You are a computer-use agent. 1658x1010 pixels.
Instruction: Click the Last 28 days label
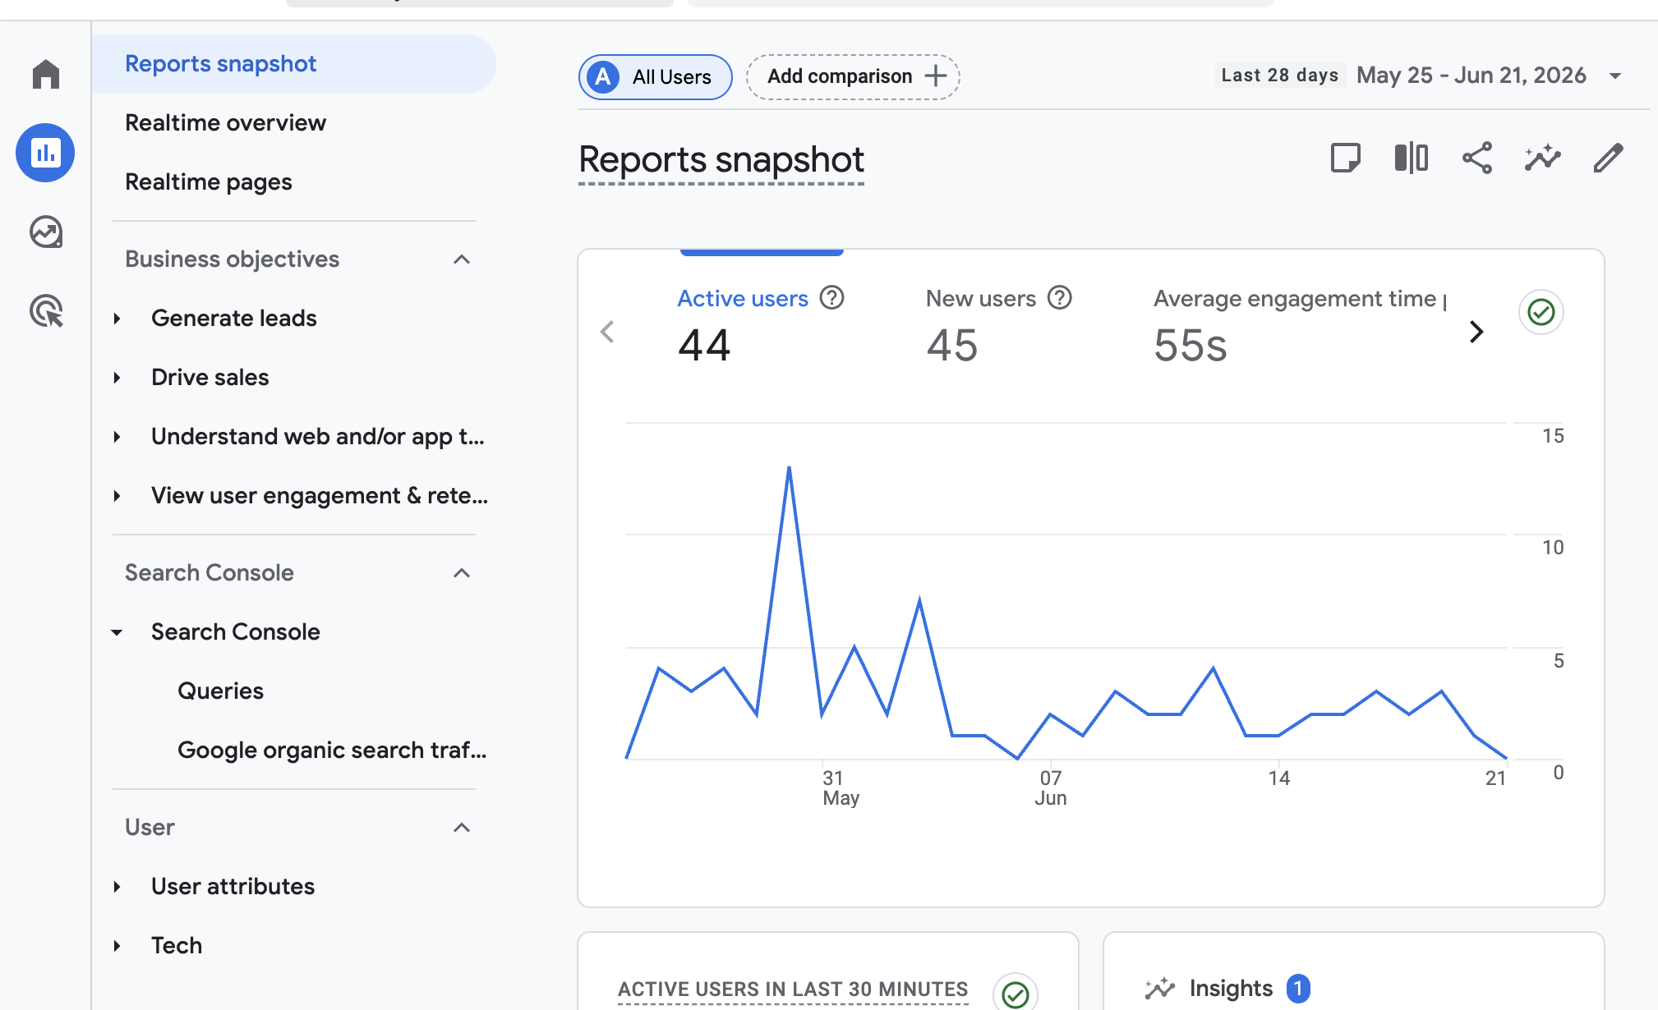1279,76
